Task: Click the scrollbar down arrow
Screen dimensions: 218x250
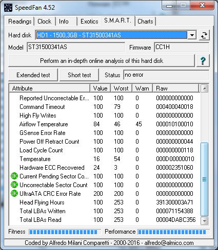Action: [x=204, y=221]
